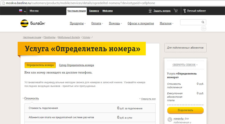Image resolution: width=225 pixels, height=124 pixels.
Task: Click the Подключить button
Action: pyautogui.click(x=186, y=110)
